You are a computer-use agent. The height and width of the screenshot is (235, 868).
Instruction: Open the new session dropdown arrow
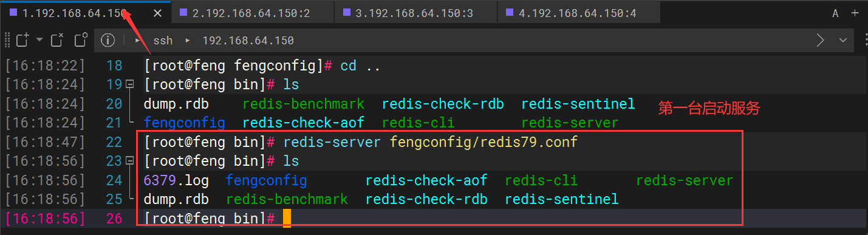point(39,40)
